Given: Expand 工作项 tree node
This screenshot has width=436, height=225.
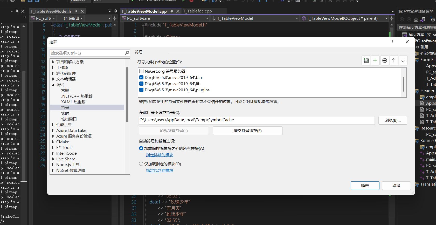Looking at the screenshot, I should coord(53,67).
